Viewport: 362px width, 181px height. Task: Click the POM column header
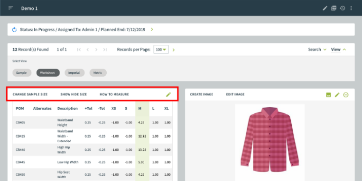(20, 108)
